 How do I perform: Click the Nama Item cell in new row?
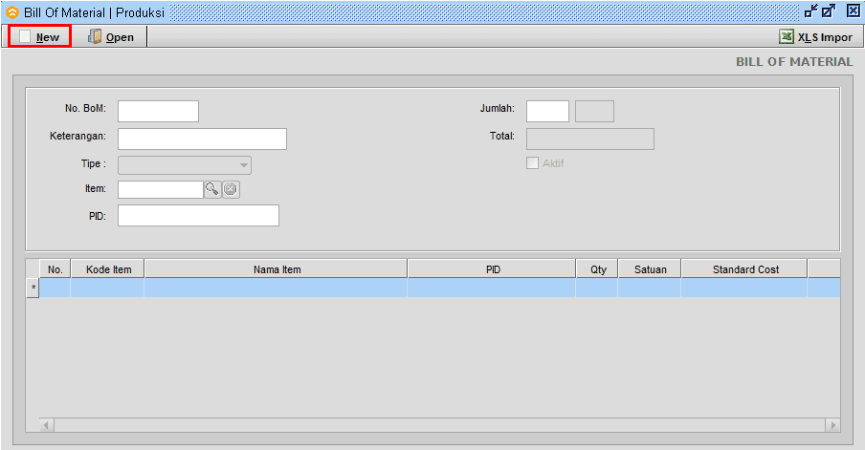(276, 289)
